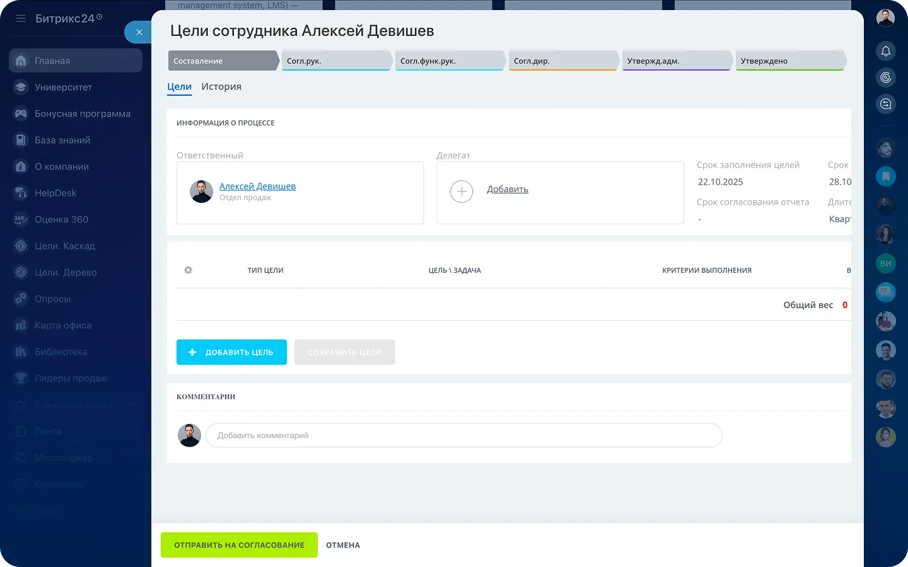
Task: Select the Согл.функ.рук. stage
Action: pos(450,60)
